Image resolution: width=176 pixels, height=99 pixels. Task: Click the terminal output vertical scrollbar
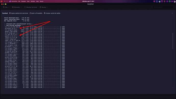[173, 41]
